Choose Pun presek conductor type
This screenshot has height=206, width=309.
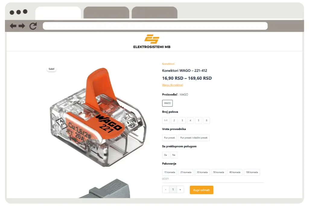point(170,138)
